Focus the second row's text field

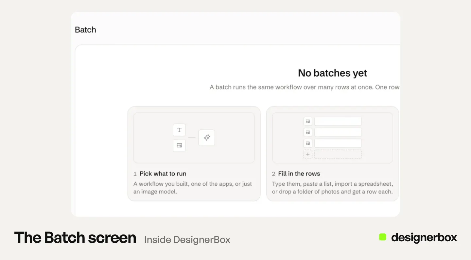click(338, 132)
